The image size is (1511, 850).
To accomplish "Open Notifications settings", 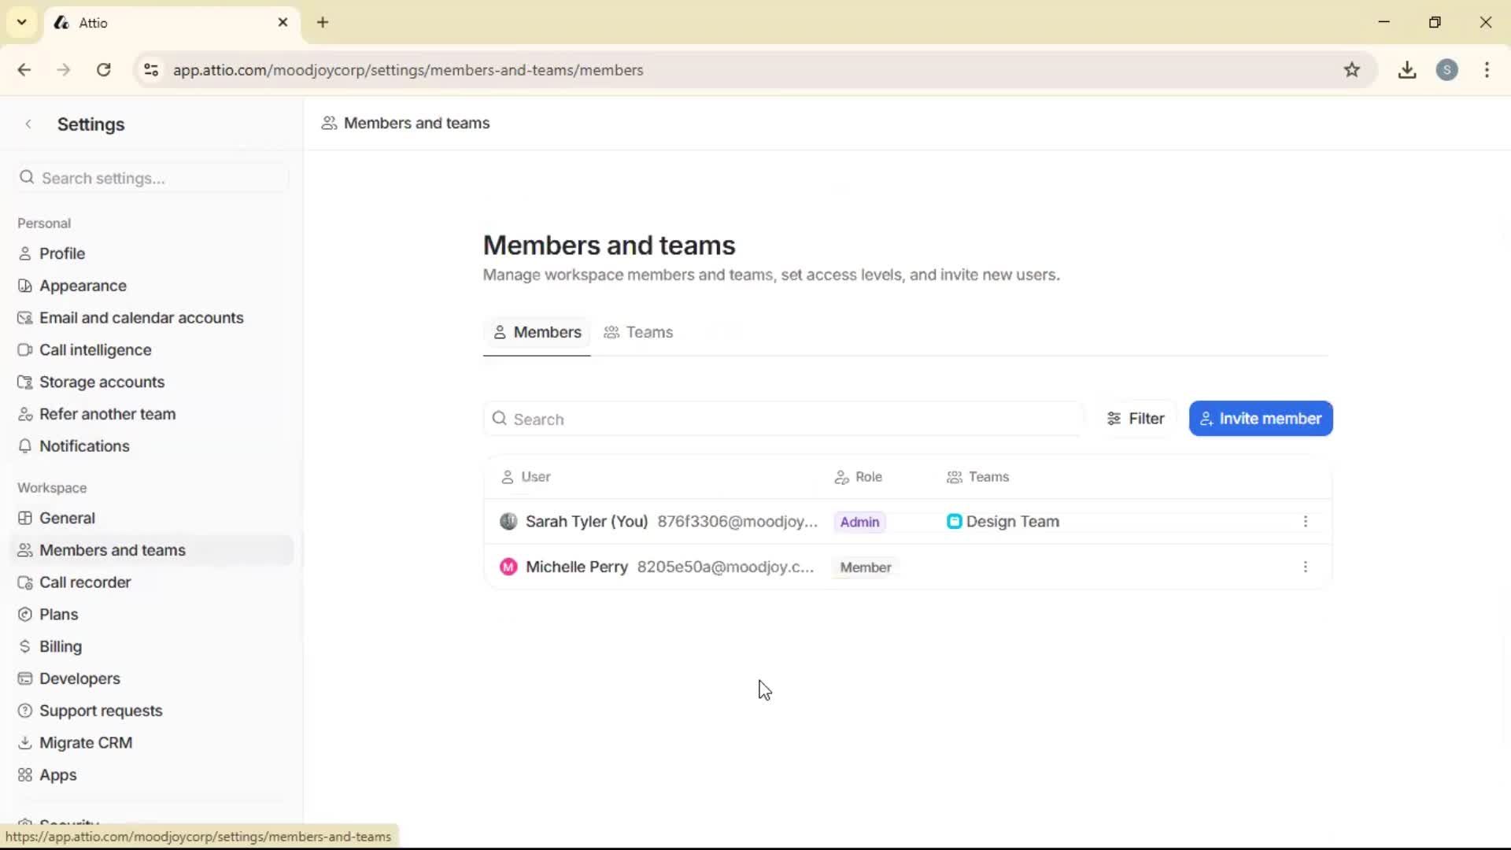I will 84,445.
